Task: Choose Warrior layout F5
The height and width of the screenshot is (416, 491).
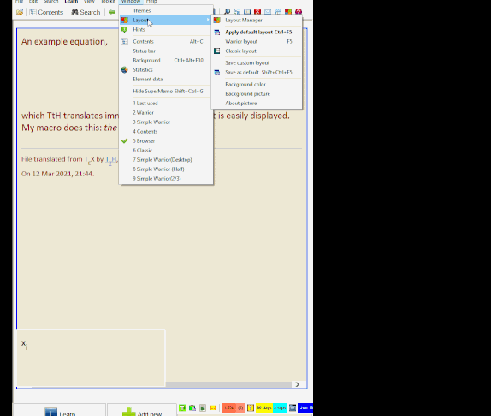Action: [257, 41]
